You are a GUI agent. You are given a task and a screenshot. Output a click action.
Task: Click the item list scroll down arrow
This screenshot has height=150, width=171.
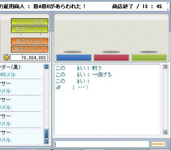pos(47,142)
